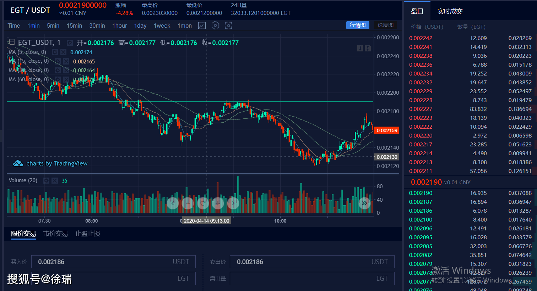Screen dimensions: 537x291
Task: Select 限价交易 limit order tab
Action: 23,234
